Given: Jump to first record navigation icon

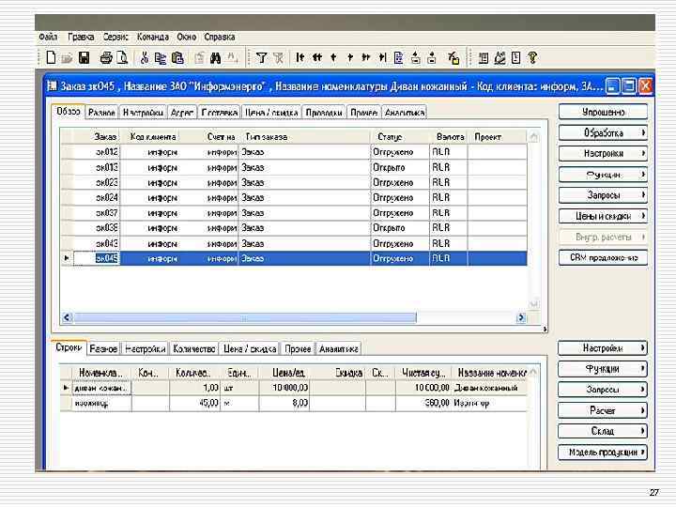Looking at the screenshot, I should pyautogui.click(x=300, y=57).
